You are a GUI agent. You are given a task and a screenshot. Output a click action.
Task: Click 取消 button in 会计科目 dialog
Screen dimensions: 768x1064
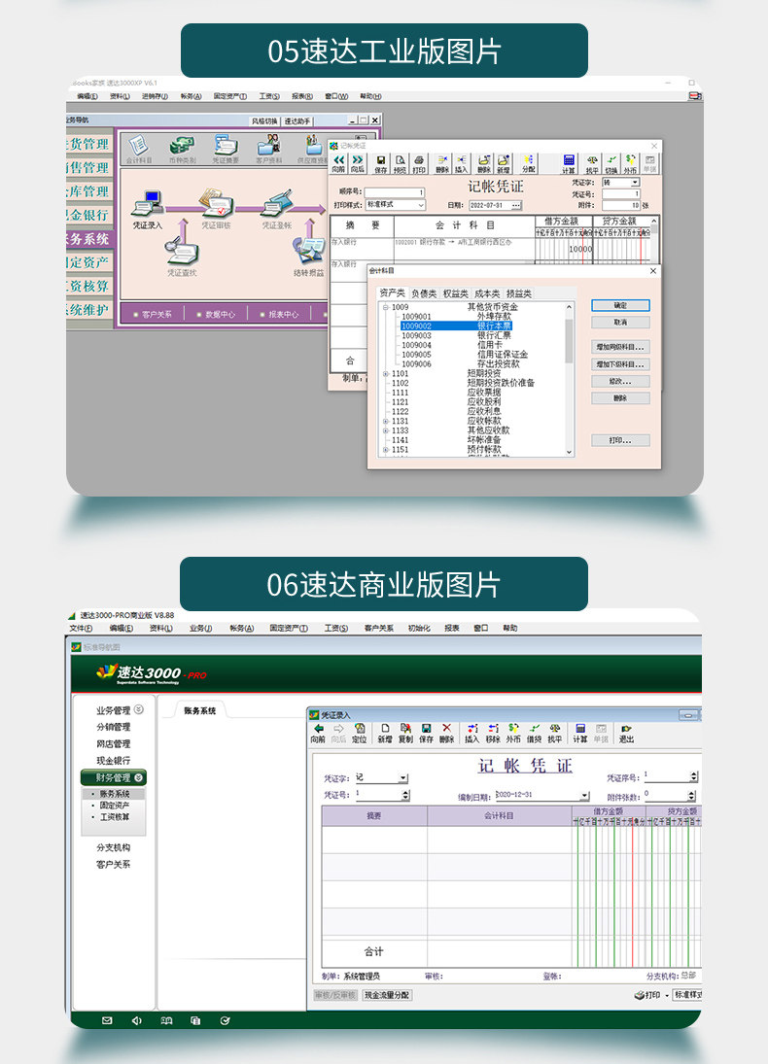tap(620, 323)
